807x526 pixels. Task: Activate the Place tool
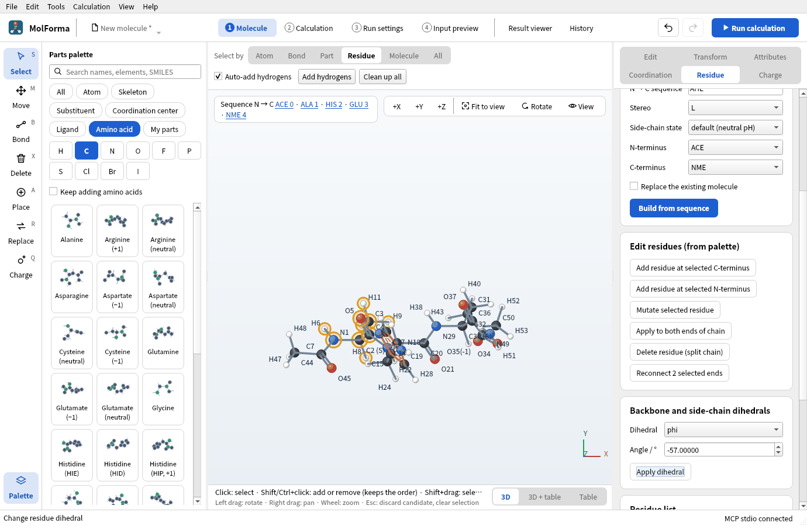click(x=21, y=199)
